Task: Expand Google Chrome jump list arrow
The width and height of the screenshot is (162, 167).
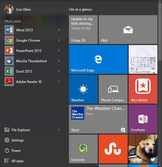Action: pos(59,40)
